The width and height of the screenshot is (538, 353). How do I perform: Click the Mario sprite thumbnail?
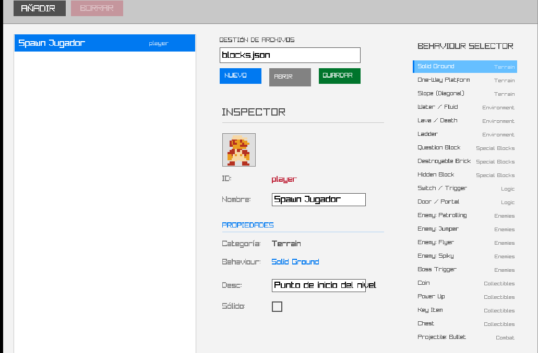(239, 150)
